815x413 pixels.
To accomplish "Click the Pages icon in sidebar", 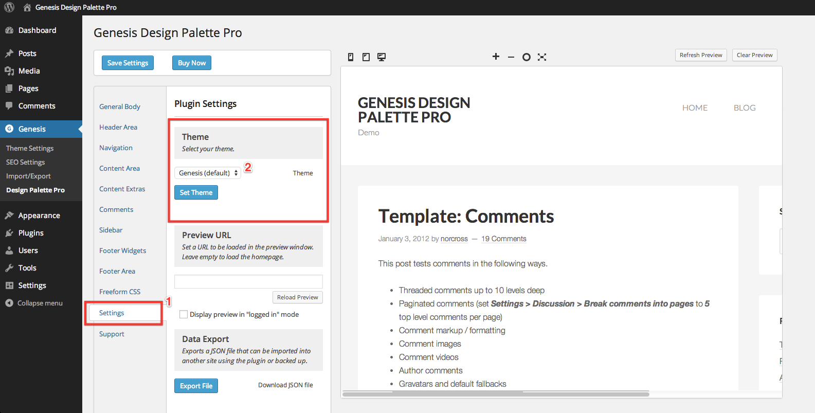I will [9, 88].
